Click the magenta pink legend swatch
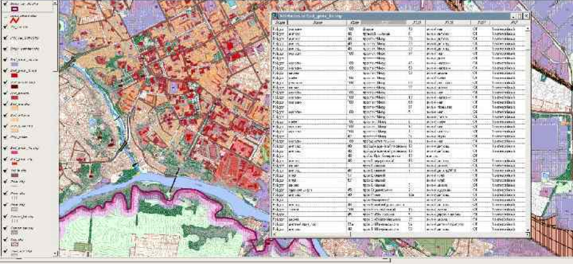This screenshot has height=264, width=573. [14, 152]
